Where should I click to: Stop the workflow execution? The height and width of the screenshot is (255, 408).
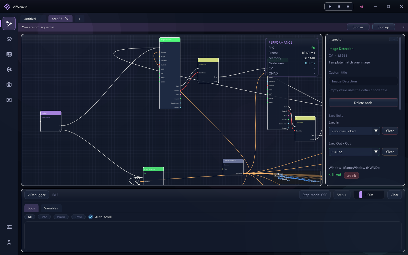(348, 7)
